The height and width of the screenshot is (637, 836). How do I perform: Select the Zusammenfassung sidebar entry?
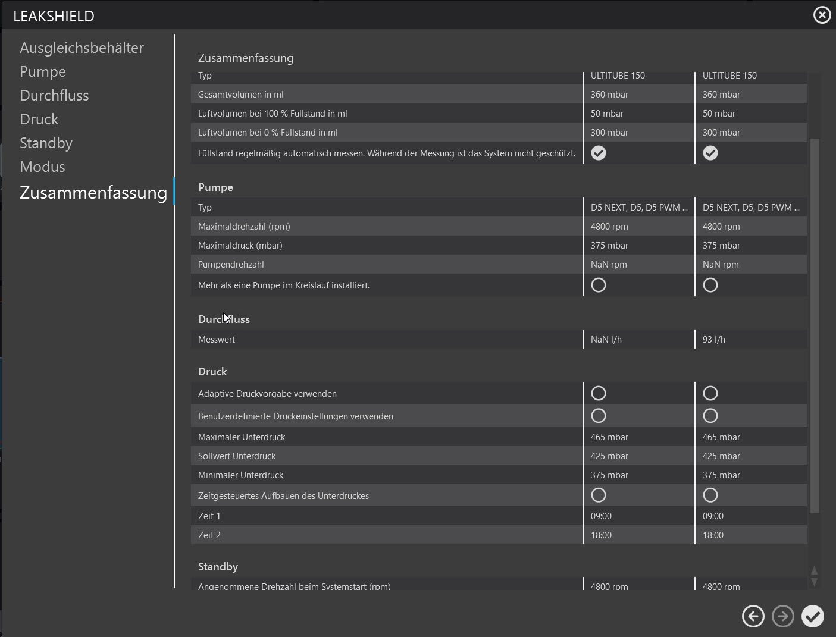[93, 192]
